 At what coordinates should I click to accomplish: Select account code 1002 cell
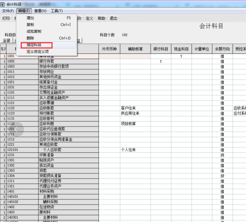coord(22,61)
